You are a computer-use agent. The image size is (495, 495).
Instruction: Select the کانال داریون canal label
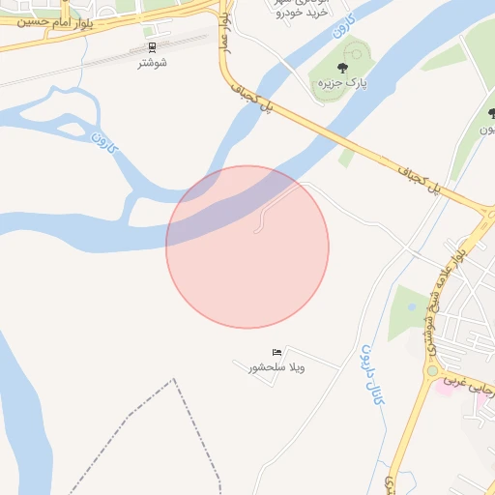[372, 374]
